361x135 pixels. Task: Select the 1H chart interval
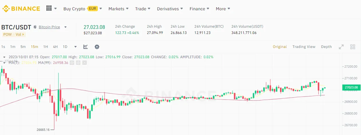point(45,47)
